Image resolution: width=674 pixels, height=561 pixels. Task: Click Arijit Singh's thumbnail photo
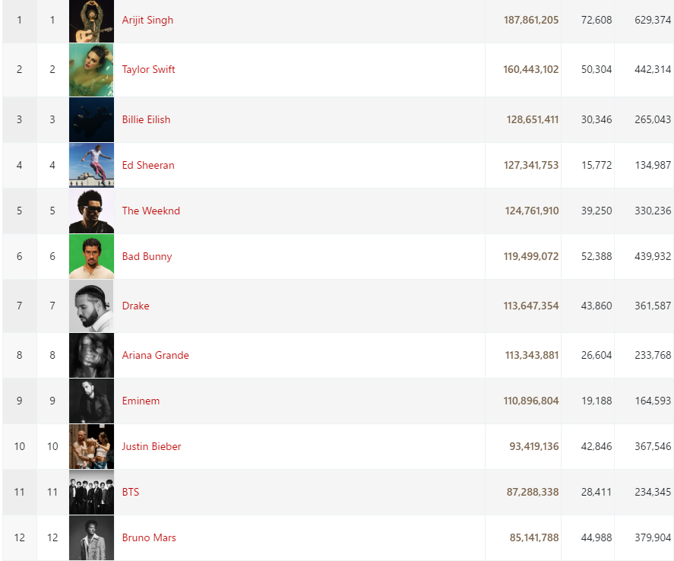coord(91,21)
